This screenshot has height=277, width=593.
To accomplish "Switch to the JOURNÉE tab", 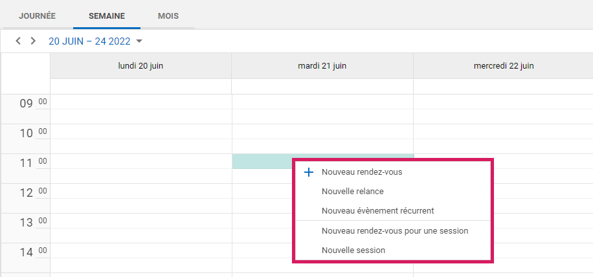I will 37,16.
